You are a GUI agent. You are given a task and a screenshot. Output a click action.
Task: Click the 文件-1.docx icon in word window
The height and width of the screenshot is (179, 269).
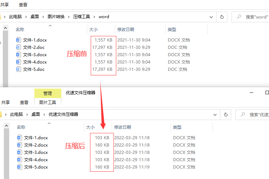point(18,40)
